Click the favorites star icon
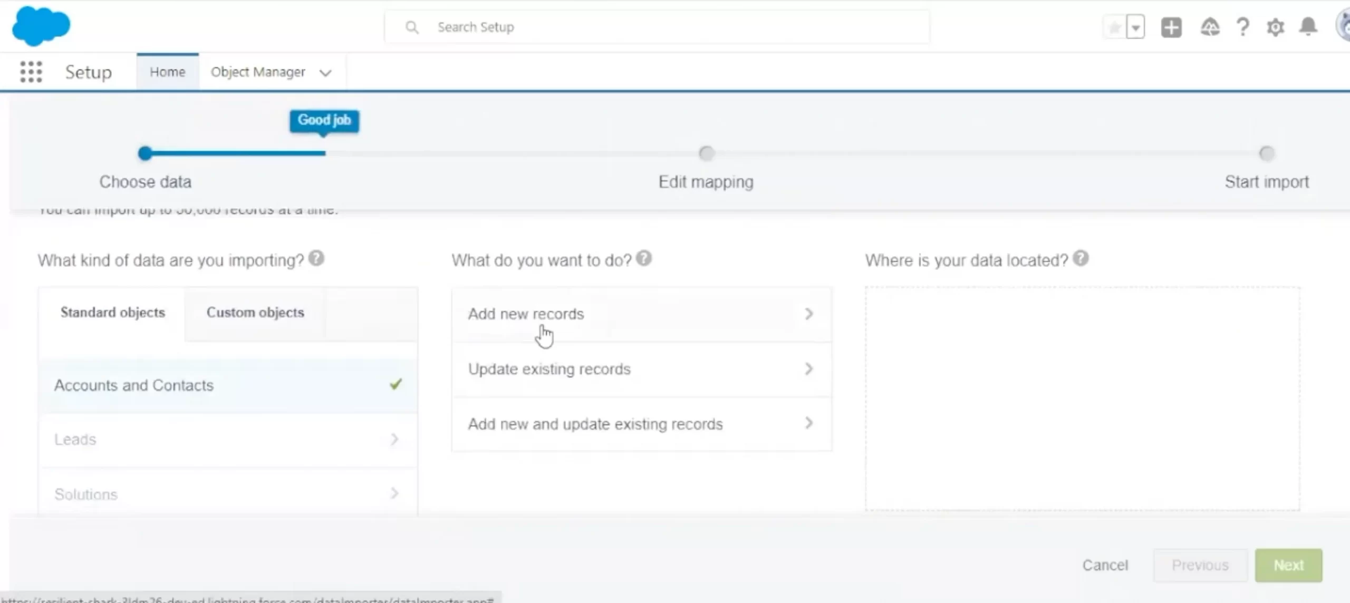Image resolution: width=1350 pixels, height=603 pixels. tap(1115, 27)
